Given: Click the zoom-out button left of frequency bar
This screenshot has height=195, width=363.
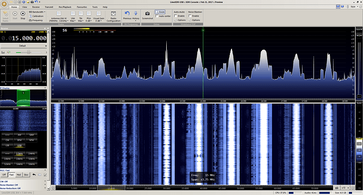Looking at the screenshot, I should [53, 188].
